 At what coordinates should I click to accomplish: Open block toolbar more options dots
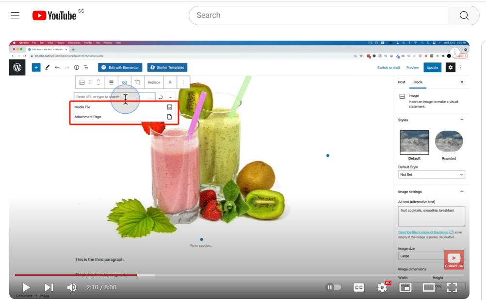pos(183,82)
